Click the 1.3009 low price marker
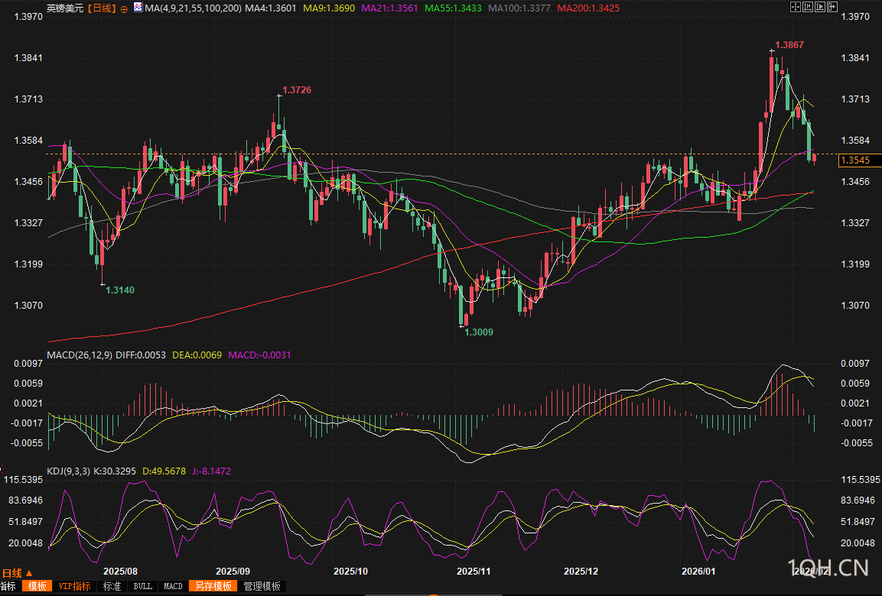882x596 pixels. (x=478, y=332)
